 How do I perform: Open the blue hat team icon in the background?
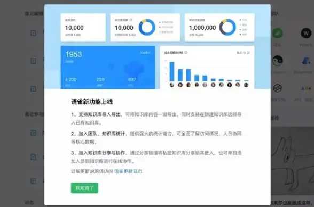(306, 61)
